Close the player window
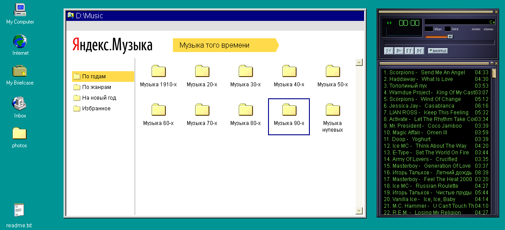 [496, 12]
